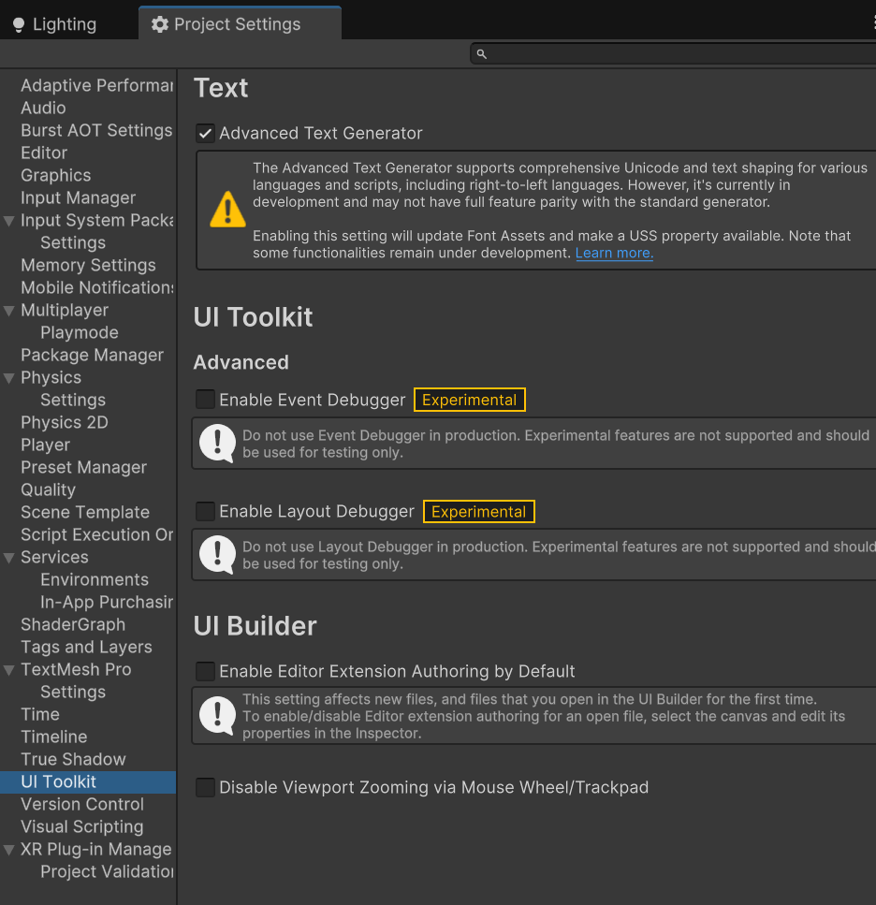Enable the Event Debugger checkbox
The image size is (876, 905).
(205, 400)
